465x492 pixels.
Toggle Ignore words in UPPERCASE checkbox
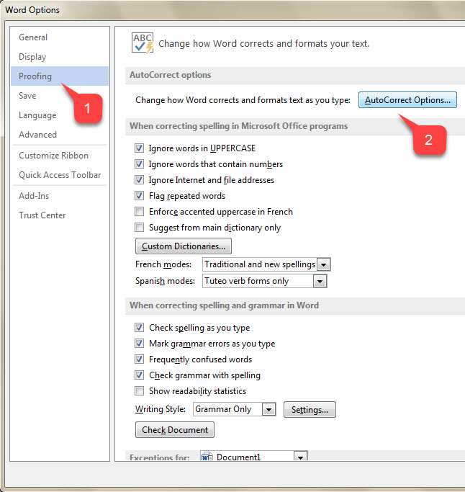click(x=140, y=148)
